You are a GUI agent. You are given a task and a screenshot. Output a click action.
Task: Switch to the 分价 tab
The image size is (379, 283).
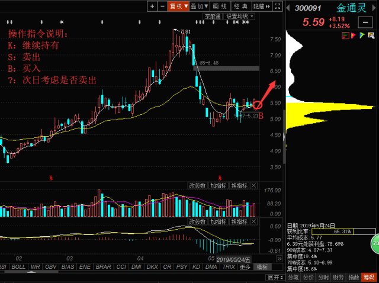point(308,278)
